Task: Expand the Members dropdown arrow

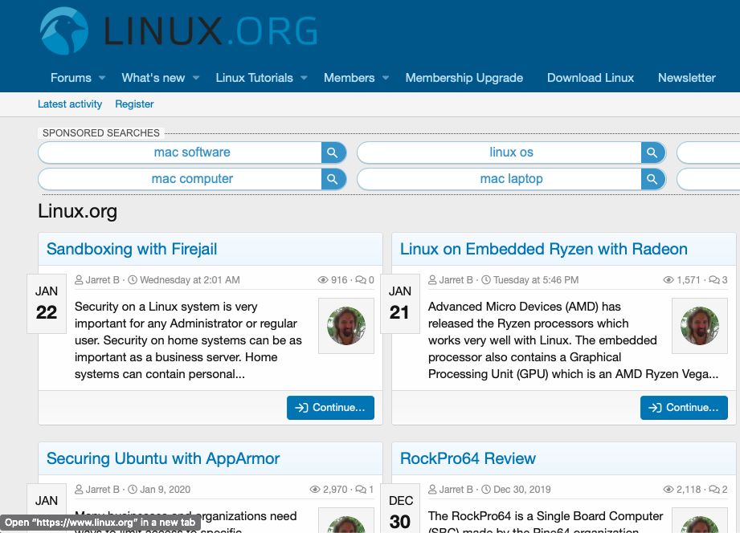Action: coord(386,78)
